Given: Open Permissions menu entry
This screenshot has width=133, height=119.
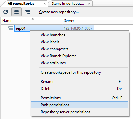Looking at the screenshot, I should (79, 98).
